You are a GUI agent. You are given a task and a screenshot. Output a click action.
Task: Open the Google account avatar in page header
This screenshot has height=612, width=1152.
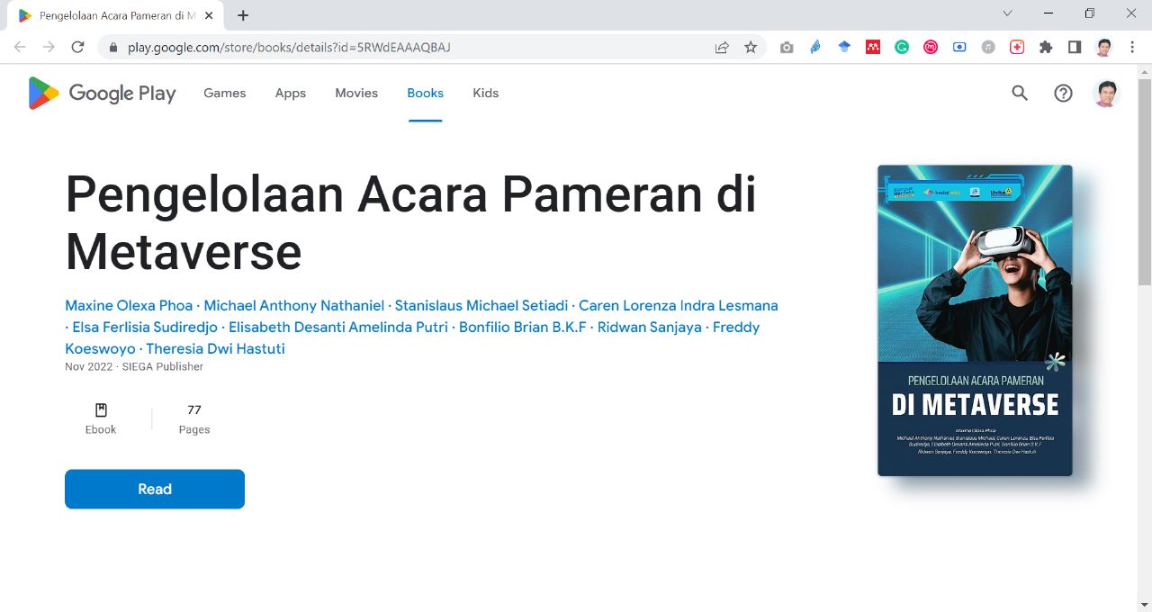pyautogui.click(x=1105, y=93)
